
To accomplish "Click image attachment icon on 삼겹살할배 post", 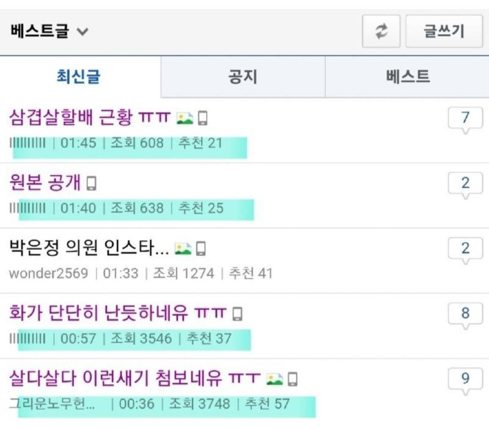I will coord(185,118).
